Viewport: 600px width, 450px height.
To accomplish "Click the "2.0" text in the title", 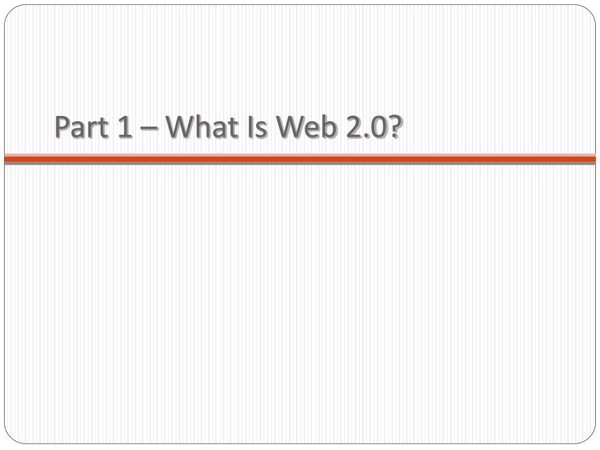I will [x=366, y=127].
